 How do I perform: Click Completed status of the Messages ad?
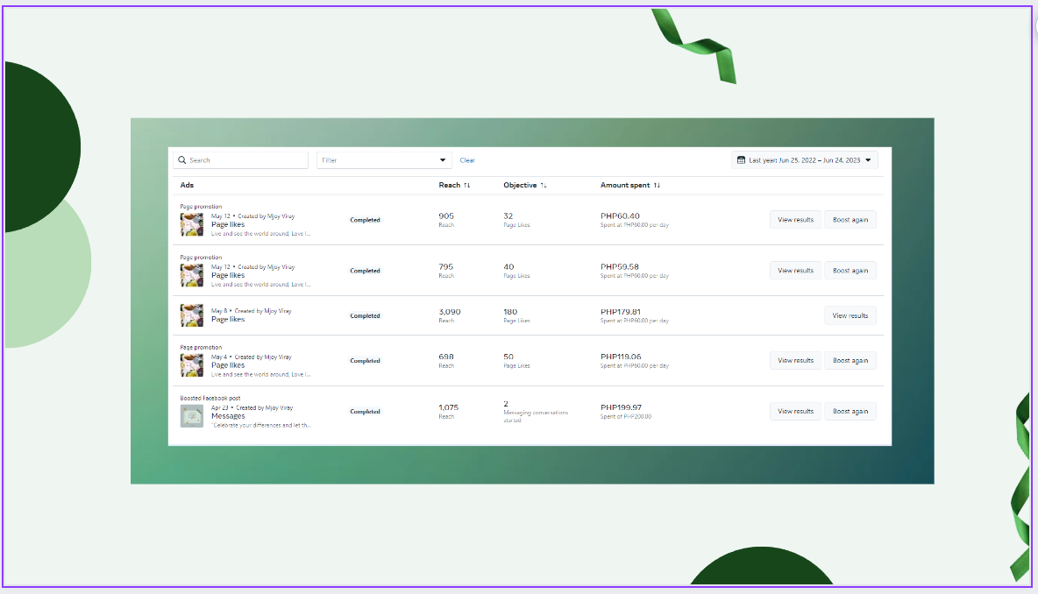365,412
